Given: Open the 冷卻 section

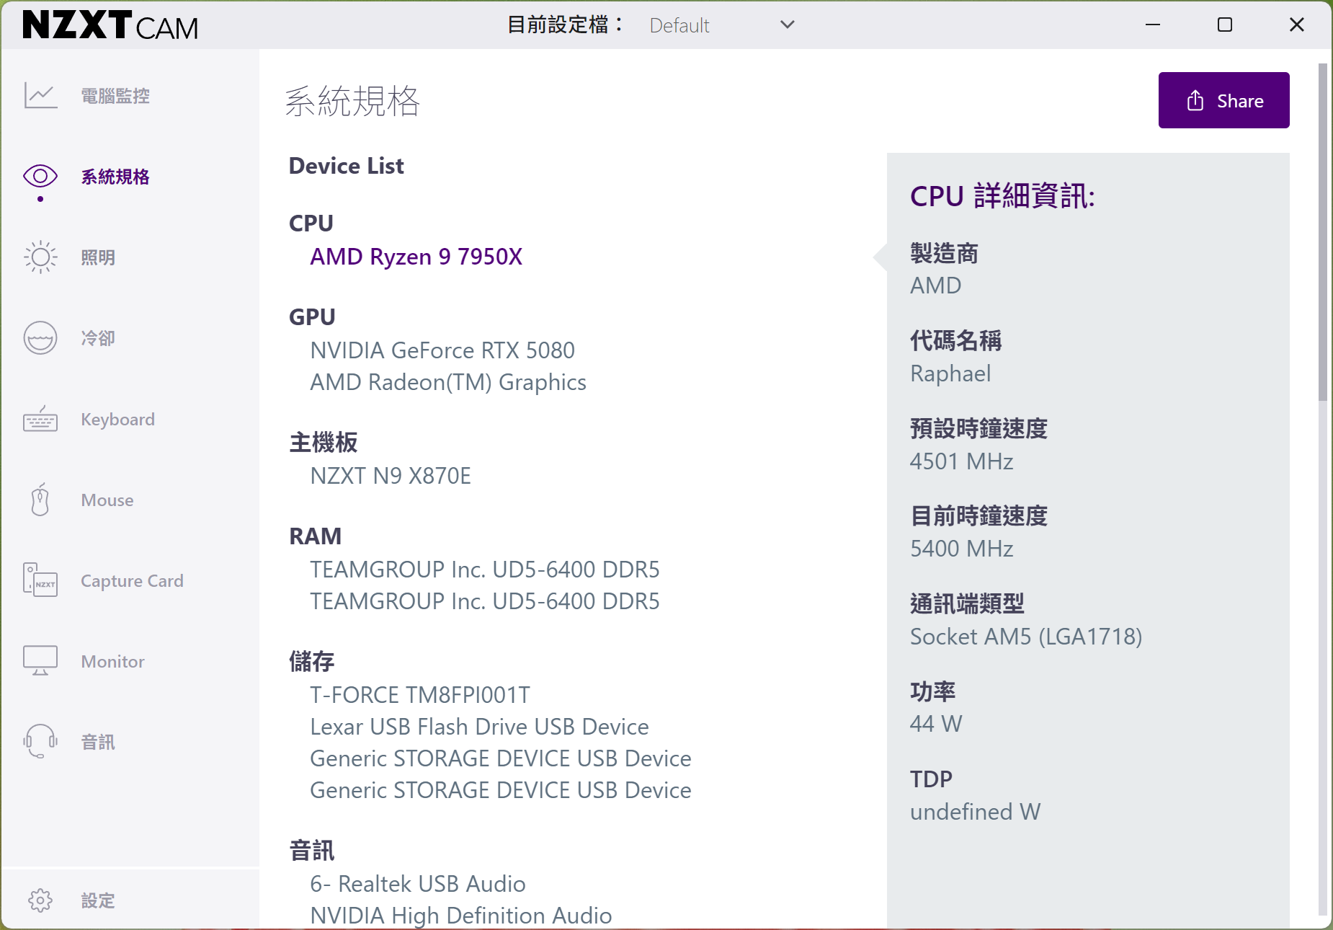Looking at the screenshot, I should click(98, 338).
